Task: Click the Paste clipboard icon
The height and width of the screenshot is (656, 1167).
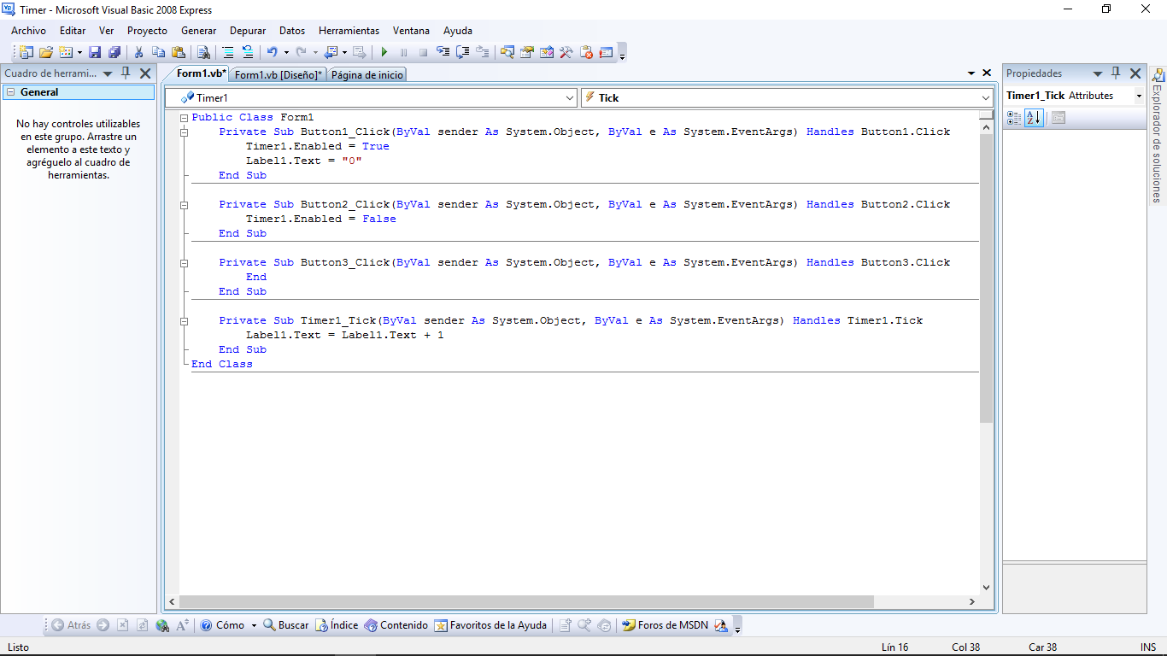Action: tap(178, 52)
